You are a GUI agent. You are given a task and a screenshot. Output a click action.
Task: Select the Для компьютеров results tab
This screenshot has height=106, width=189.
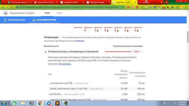click(44, 20)
